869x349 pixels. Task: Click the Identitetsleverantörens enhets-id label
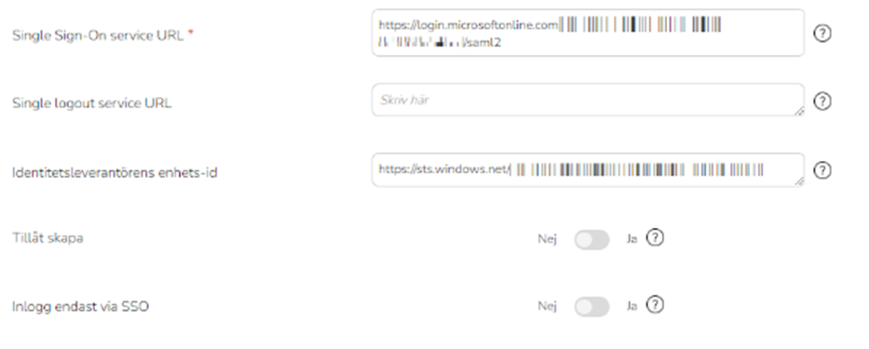[x=115, y=172]
